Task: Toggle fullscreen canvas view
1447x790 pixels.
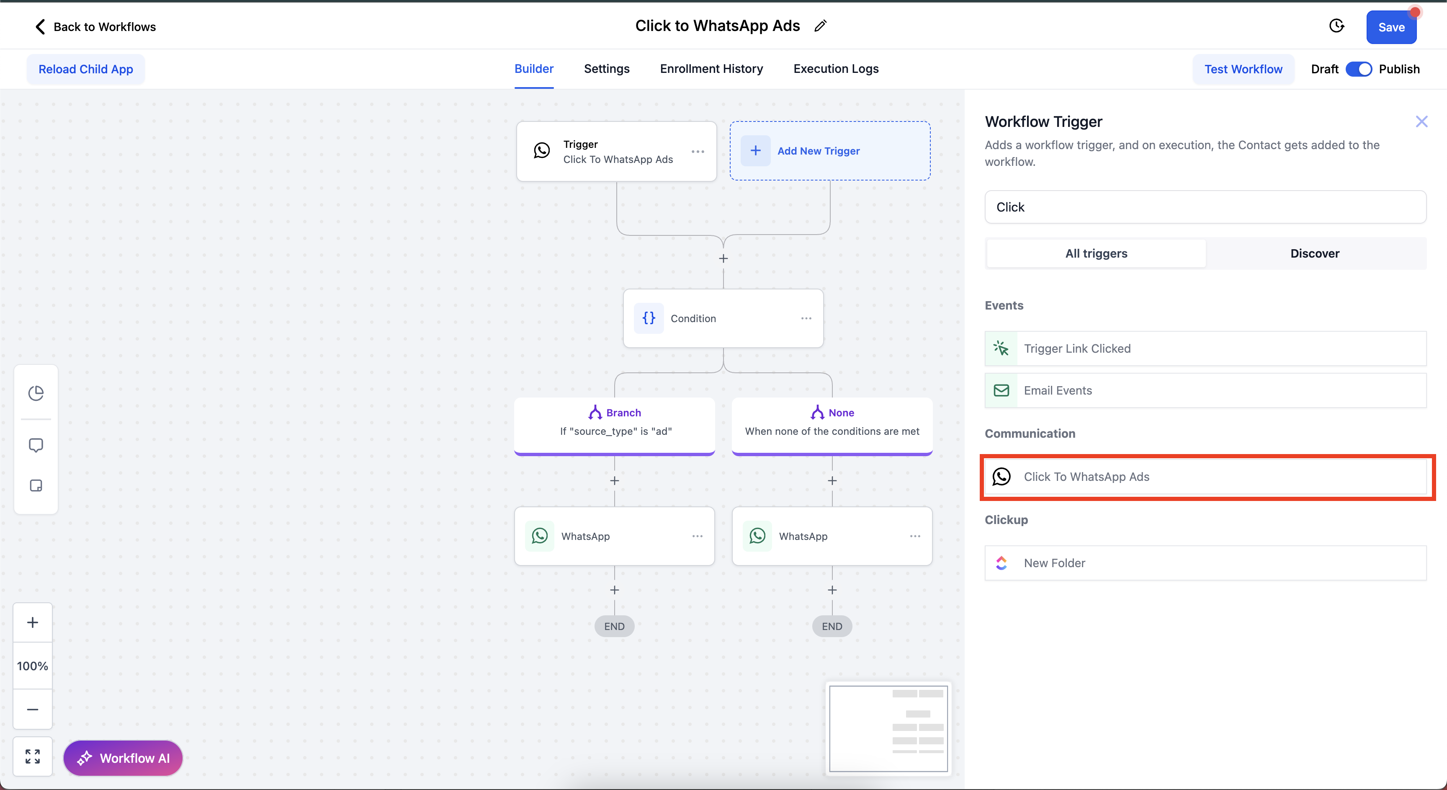Action: [x=33, y=756]
